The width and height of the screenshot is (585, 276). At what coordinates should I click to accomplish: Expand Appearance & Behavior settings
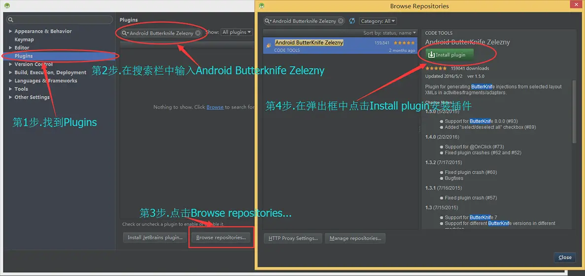coord(10,31)
